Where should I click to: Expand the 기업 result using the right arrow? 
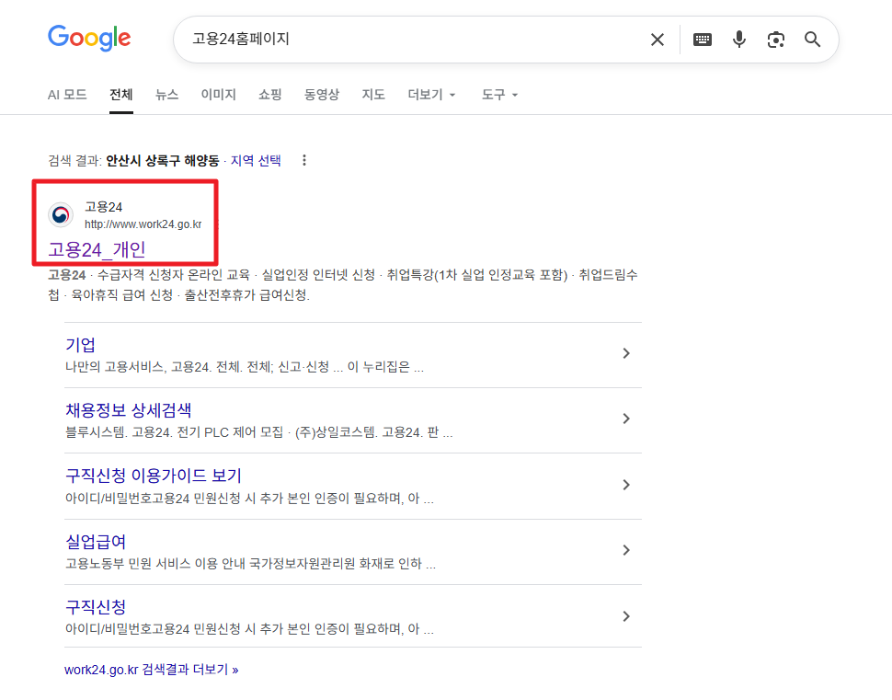(626, 354)
